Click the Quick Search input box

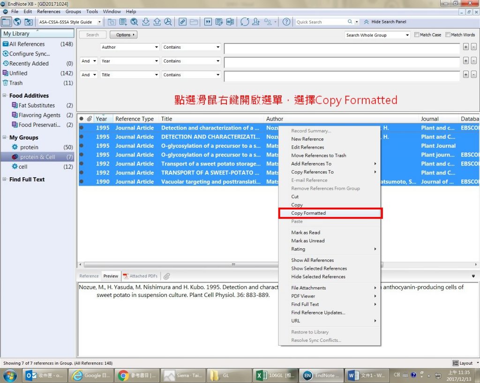point(321,22)
